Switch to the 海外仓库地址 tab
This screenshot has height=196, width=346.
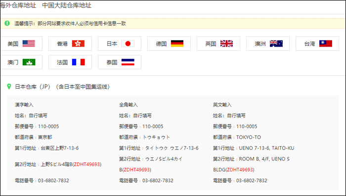[18, 5]
